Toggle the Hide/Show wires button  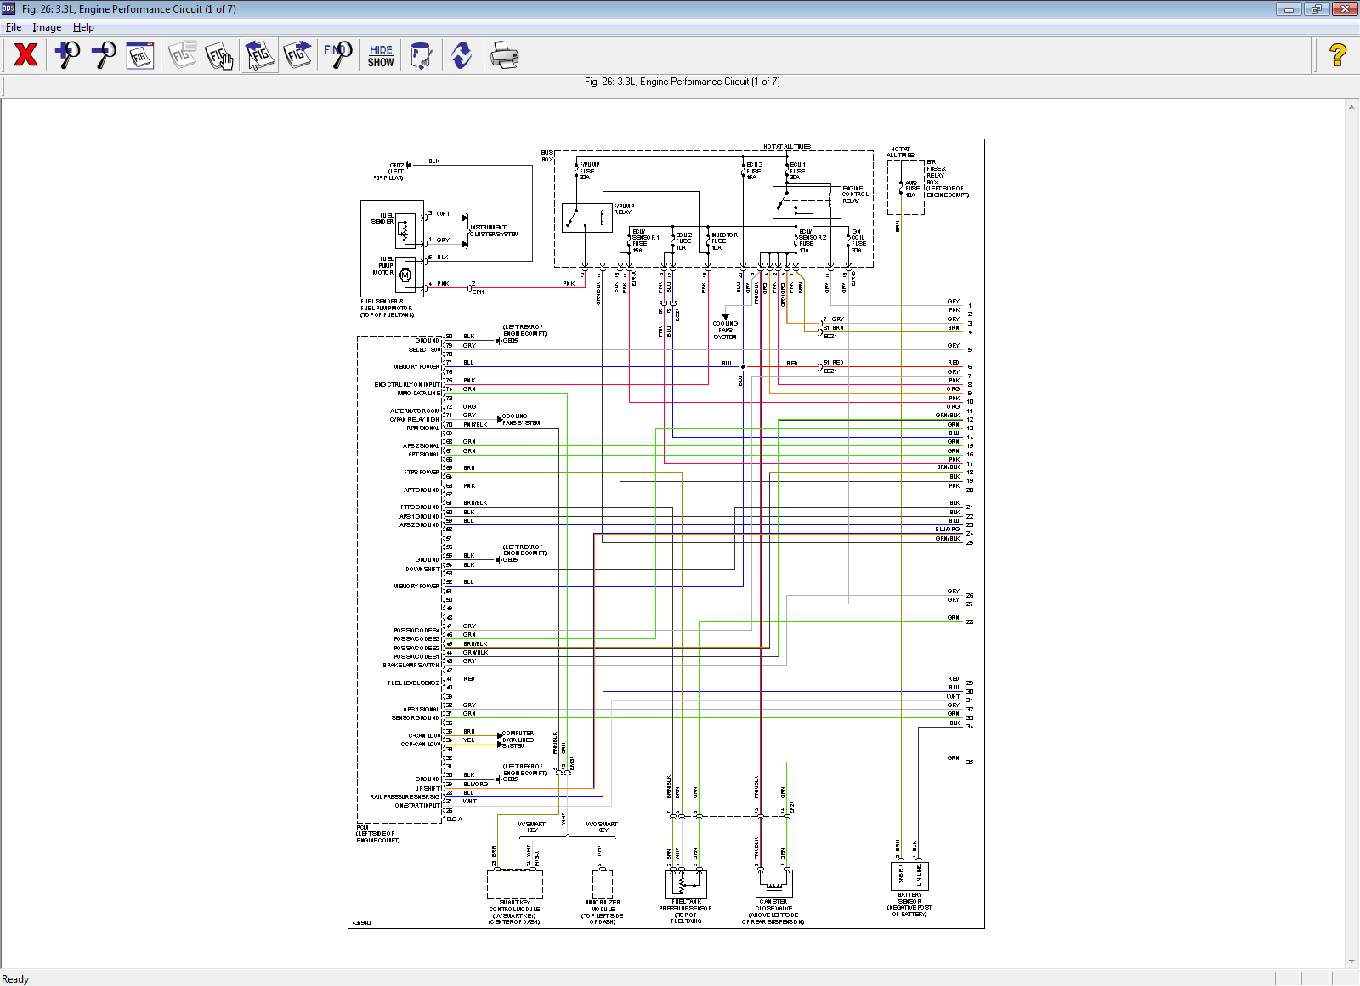click(381, 55)
